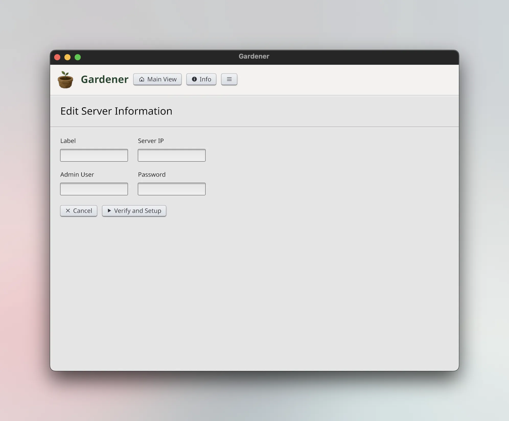Viewport: 509px width, 421px height.
Task: Start Verify and Setup
Action: coord(134,211)
